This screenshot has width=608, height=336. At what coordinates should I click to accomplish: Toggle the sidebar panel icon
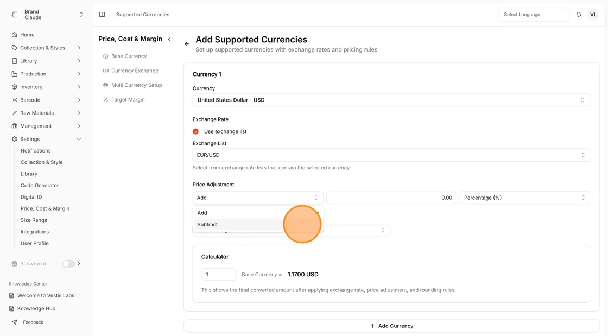coord(102,15)
